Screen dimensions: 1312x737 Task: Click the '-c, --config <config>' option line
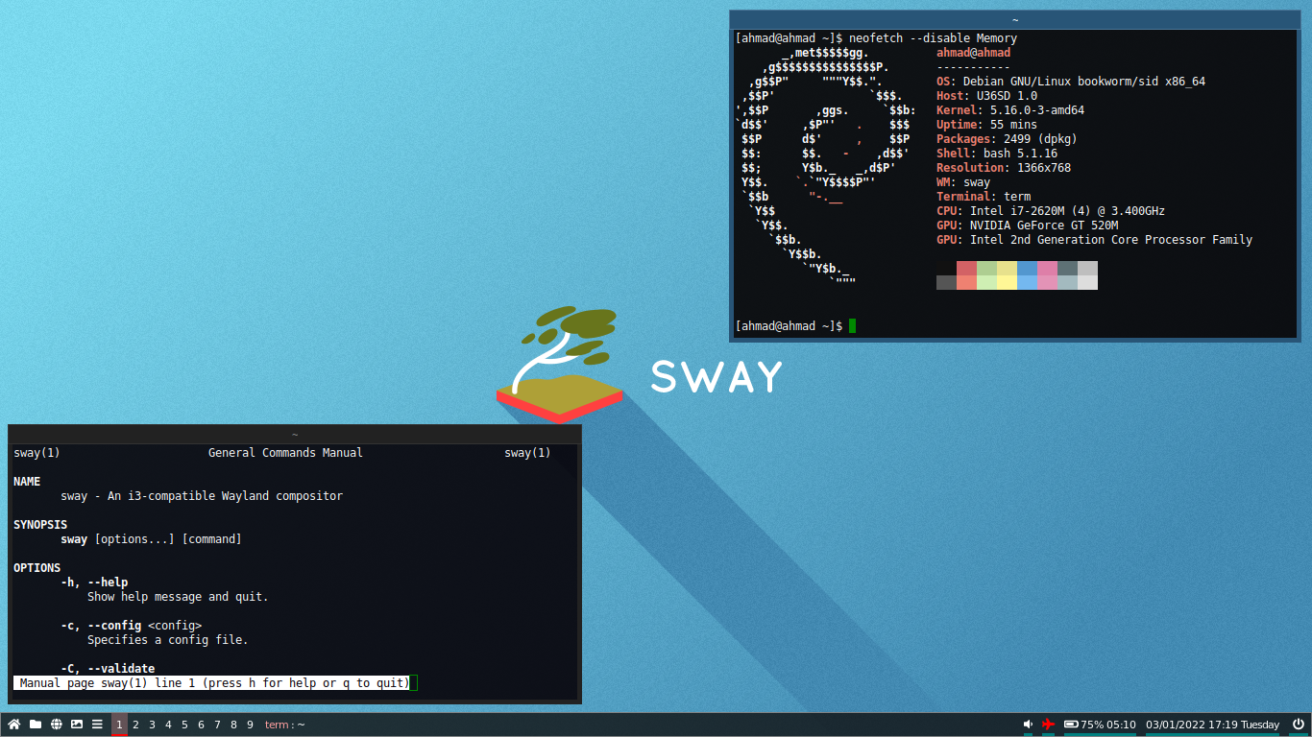tap(131, 626)
